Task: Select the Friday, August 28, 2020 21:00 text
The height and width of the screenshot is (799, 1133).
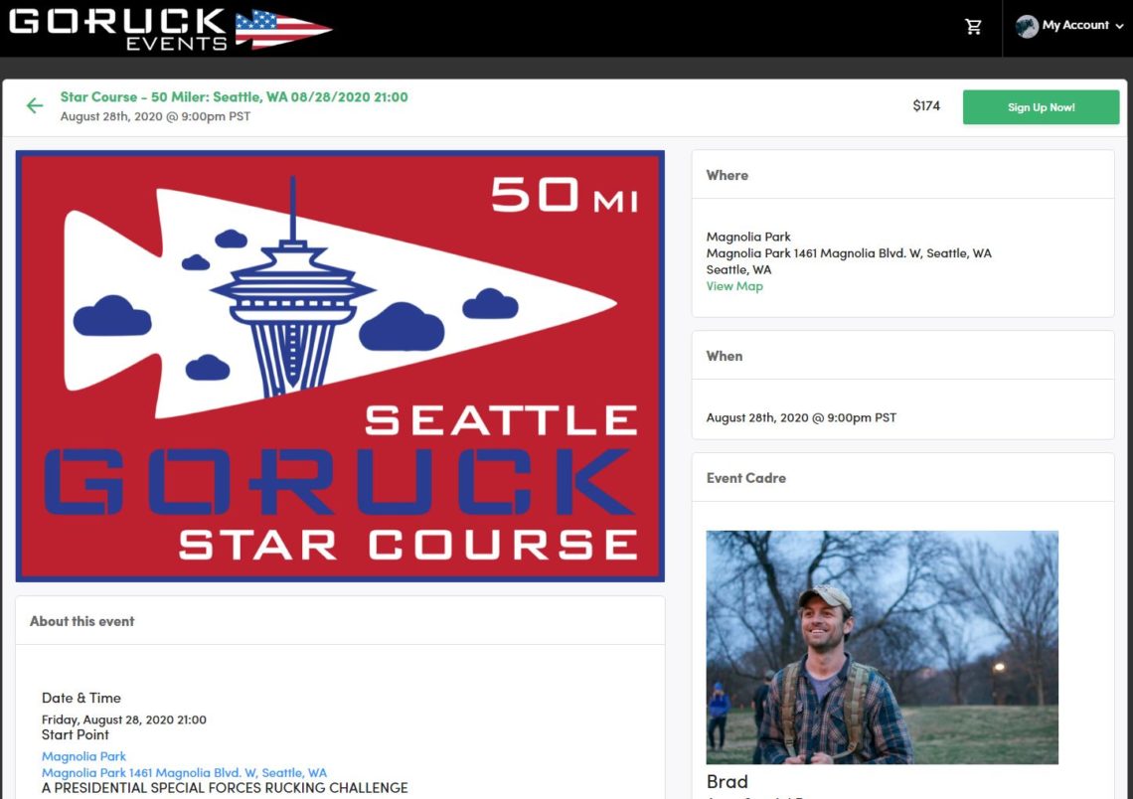Action: point(123,719)
